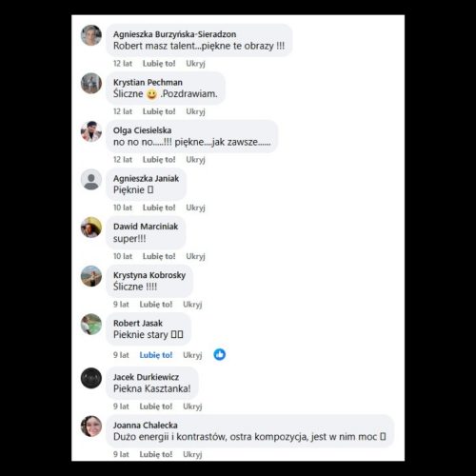Like Joanna Chalecka's comment
The width and height of the screenshot is (476, 476).
[x=156, y=454]
